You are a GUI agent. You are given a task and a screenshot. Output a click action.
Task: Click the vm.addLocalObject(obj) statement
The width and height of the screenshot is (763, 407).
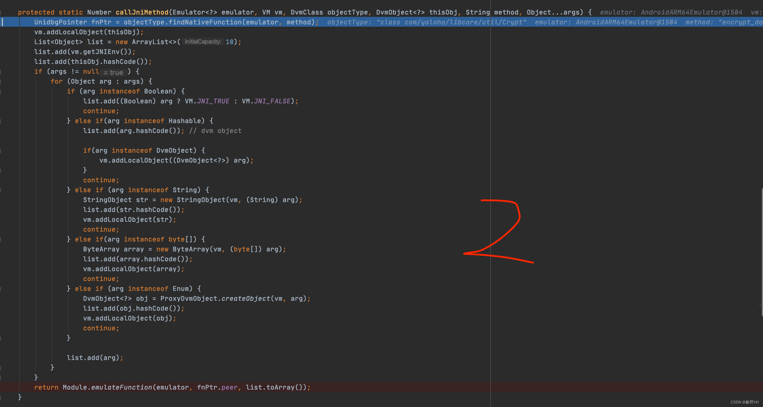click(x=129, y=318)
